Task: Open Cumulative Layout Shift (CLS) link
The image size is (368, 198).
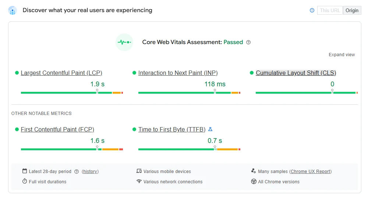Action: point(296,73)
